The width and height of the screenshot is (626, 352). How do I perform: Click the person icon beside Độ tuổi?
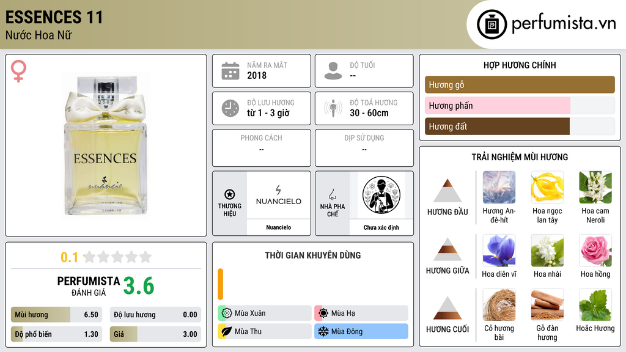[x=333, y=71]
